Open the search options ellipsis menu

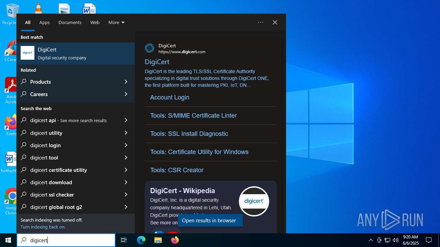click(x=261, y=22)
